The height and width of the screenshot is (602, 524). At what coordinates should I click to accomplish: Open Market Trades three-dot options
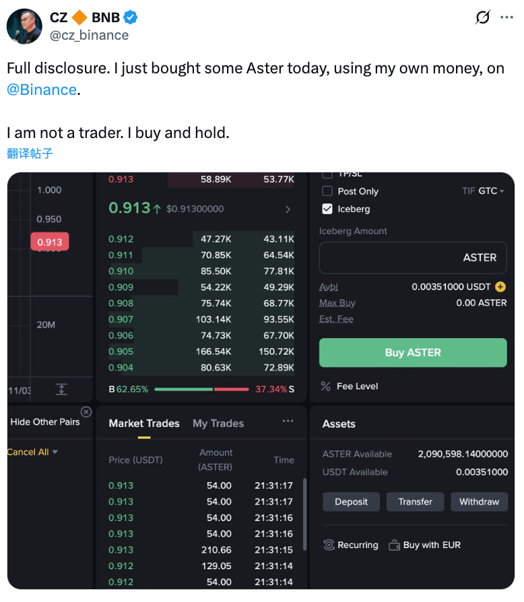click(288, 422)
